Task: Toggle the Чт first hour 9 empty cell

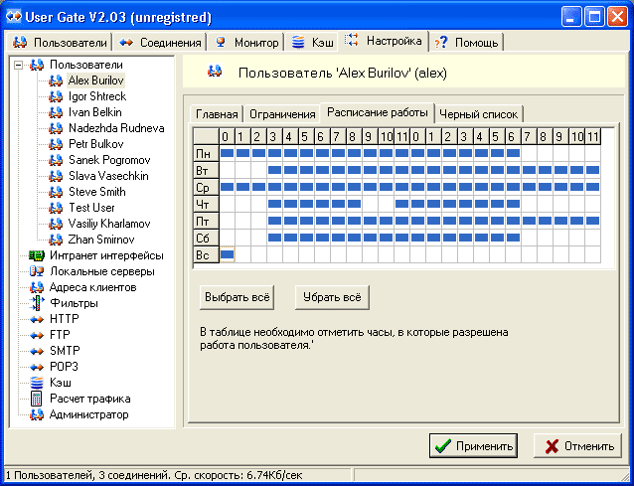Action: tap(370, 204)
